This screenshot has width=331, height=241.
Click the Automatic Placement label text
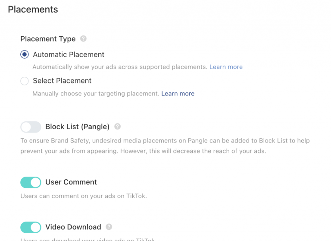[69, 55]
